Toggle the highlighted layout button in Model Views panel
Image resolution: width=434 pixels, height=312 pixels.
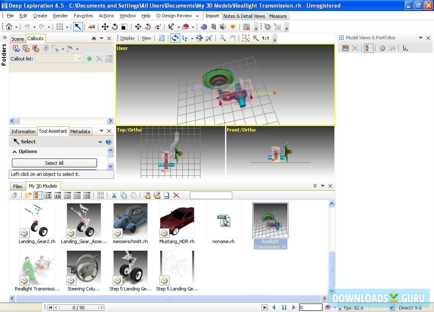[x=369, y=48]
